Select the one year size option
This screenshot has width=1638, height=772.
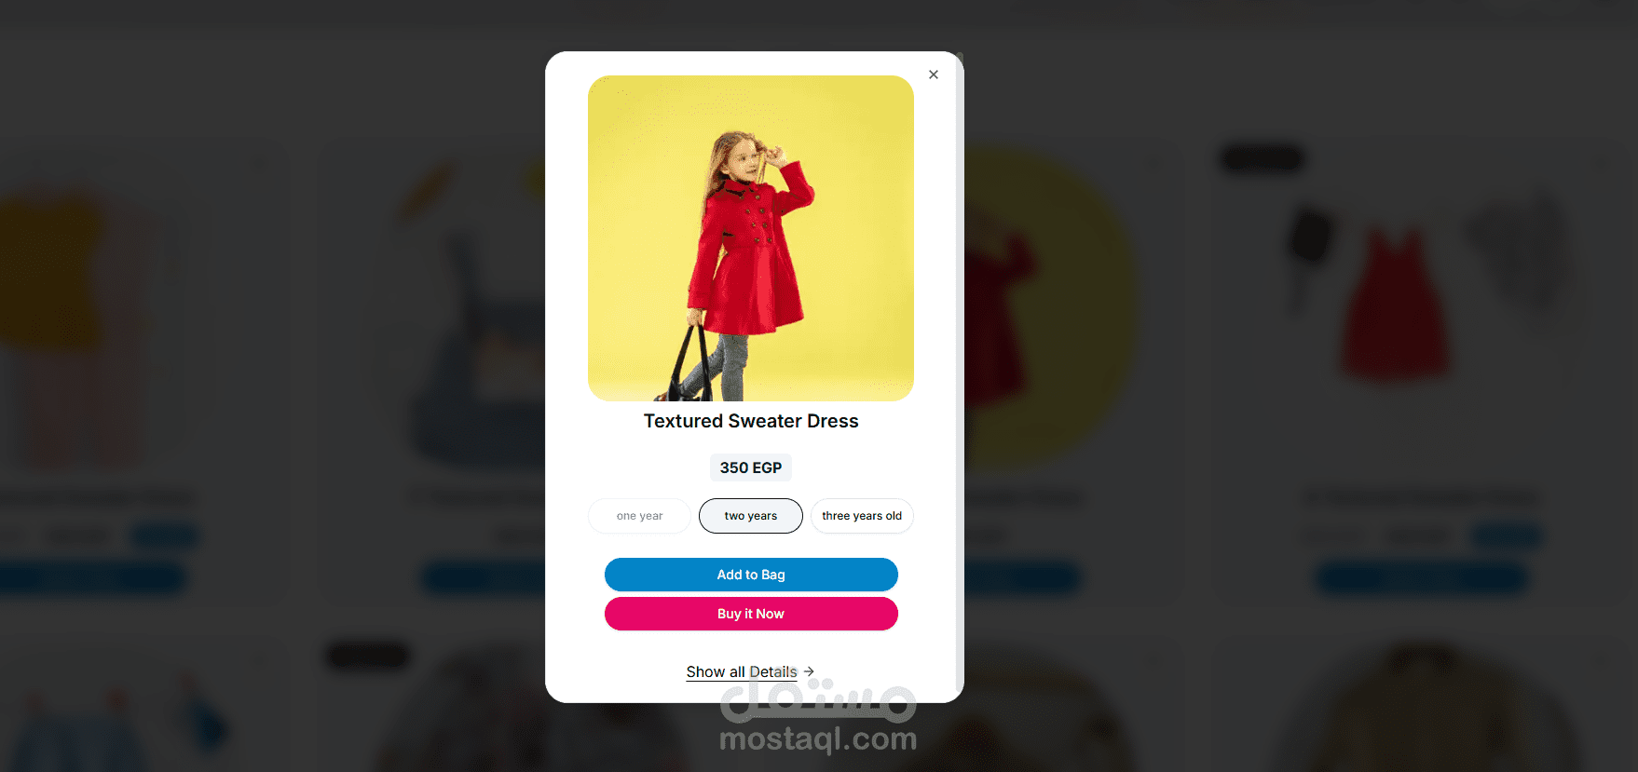(x=639, y=516)
